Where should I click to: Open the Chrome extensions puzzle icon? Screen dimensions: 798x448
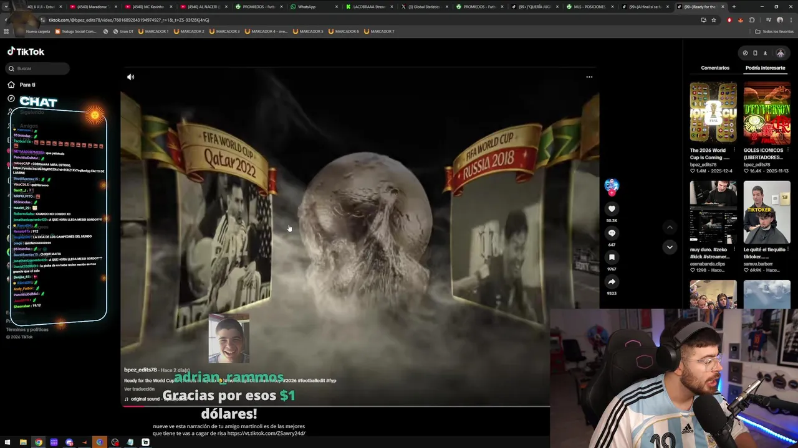click(751, 20)
